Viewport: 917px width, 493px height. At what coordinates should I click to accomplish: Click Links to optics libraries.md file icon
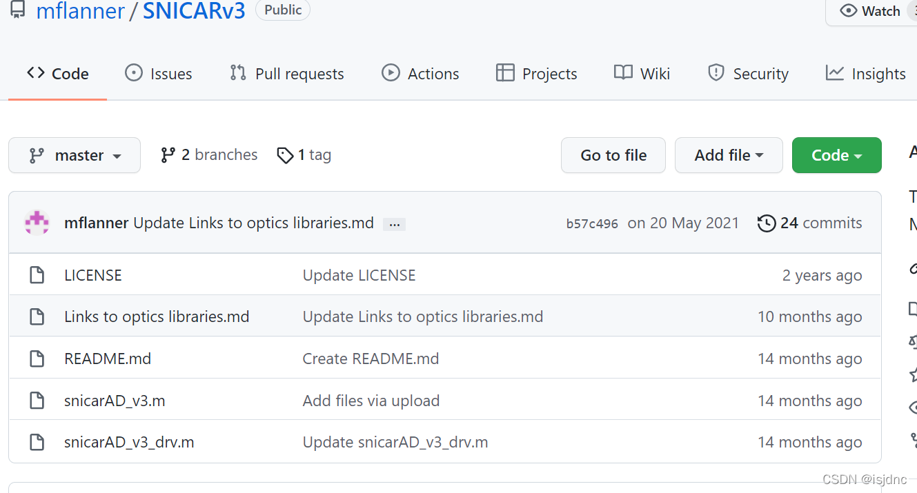coord(37,316)
